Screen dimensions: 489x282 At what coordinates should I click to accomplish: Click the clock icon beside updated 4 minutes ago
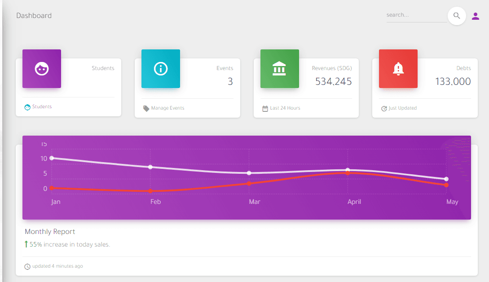click(27, 266)
